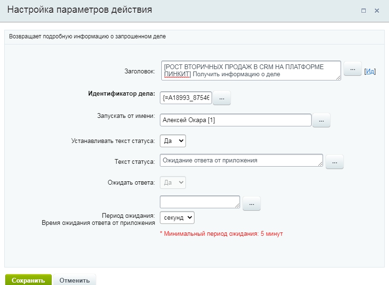Open the value picker for Текст статуса
Viewport: 389px width, 285px height.
click(334, 161)
